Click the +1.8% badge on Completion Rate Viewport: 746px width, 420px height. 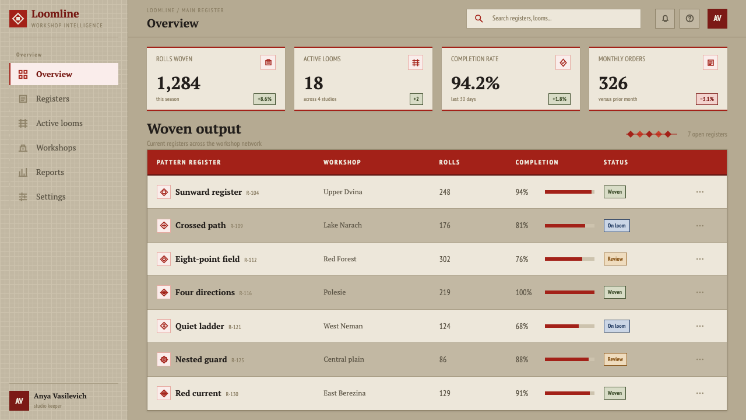[x=559, y=99]
